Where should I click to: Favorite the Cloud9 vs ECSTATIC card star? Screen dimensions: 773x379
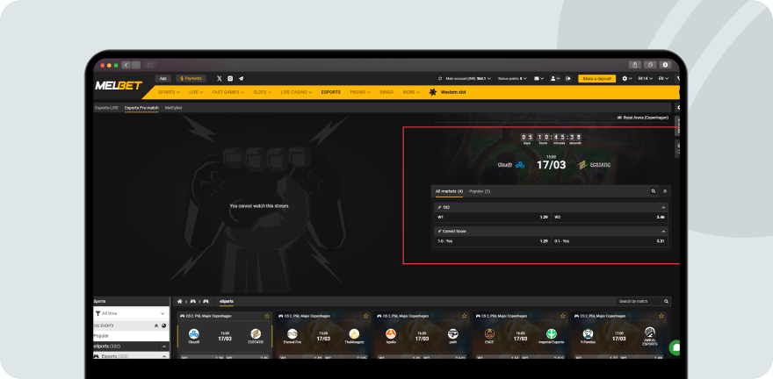[x=267, y=316]
